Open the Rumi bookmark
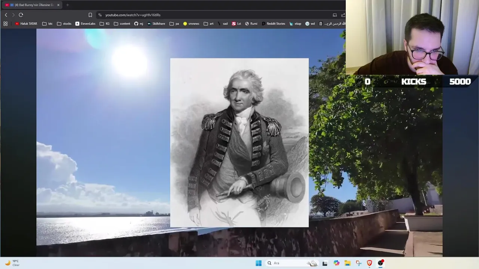Screen dimensions: 479x269 click(x=251, y=24)
